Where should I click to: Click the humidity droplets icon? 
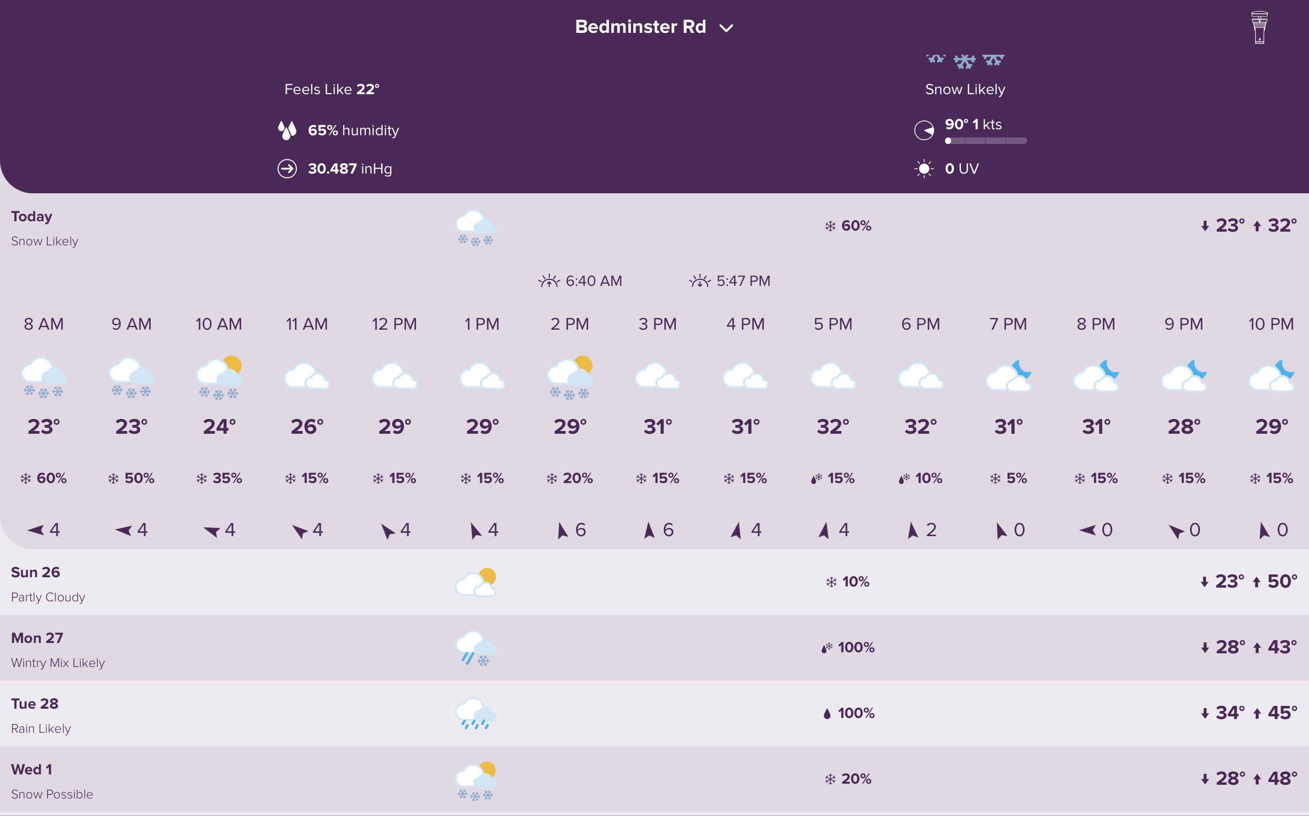coord(287,130)
